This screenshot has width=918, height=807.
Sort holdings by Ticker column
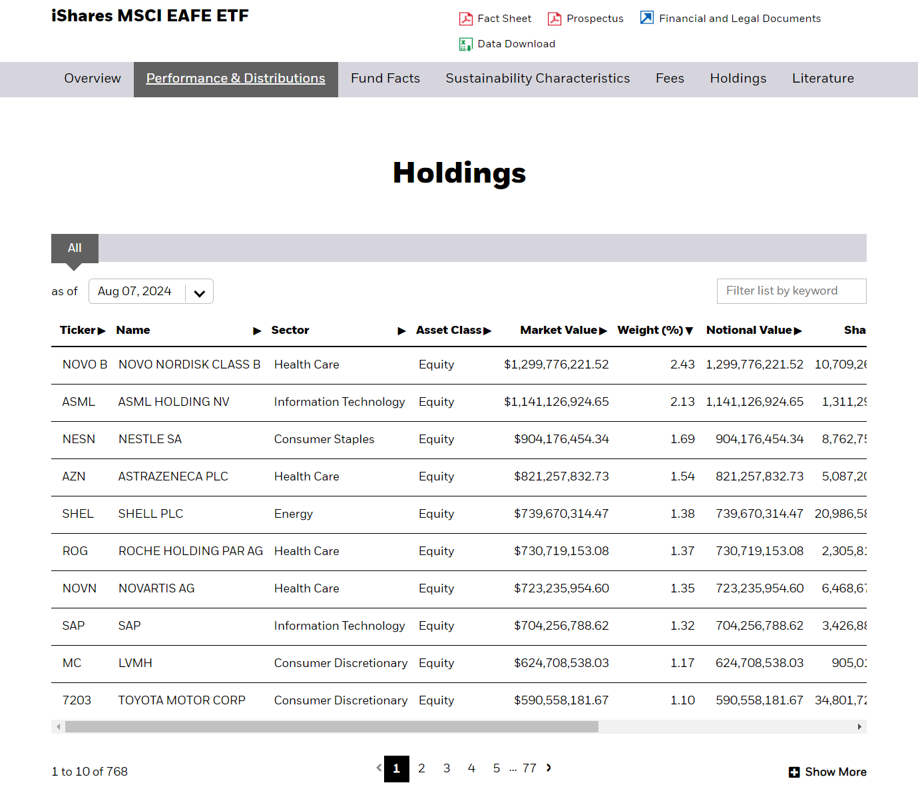tap(82, 331)
